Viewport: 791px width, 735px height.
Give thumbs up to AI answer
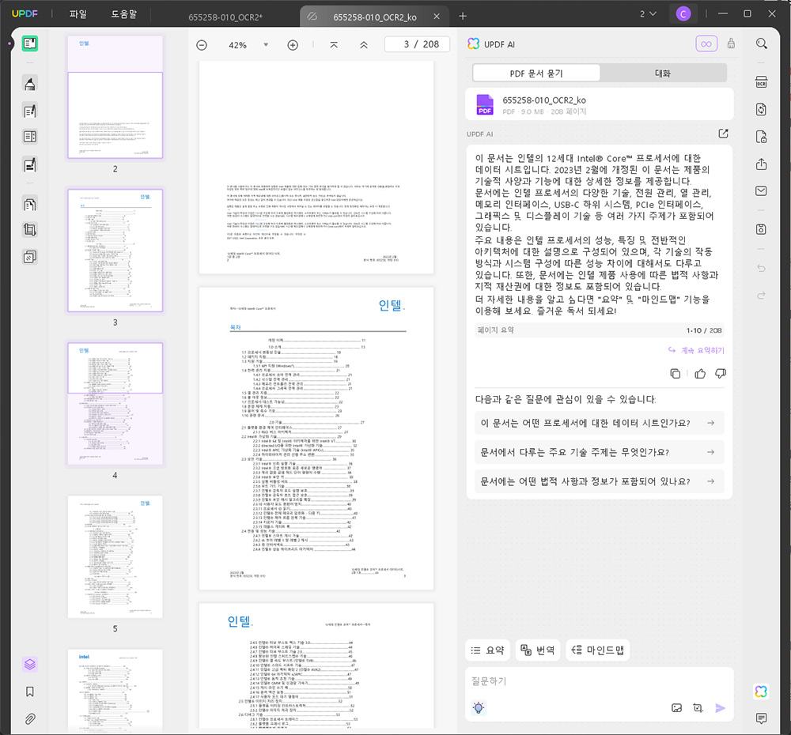point(700,374)
